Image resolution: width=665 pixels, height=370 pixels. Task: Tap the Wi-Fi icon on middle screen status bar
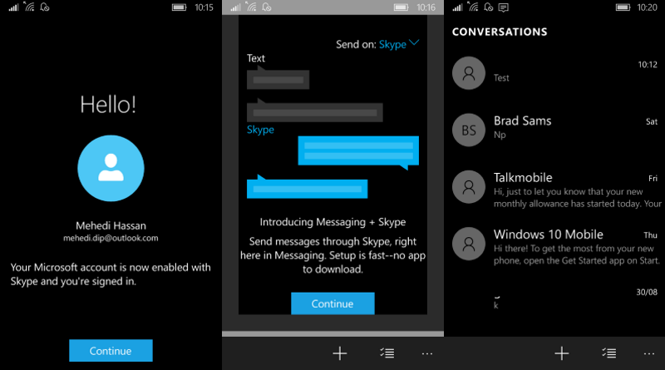tap(251, 7)
